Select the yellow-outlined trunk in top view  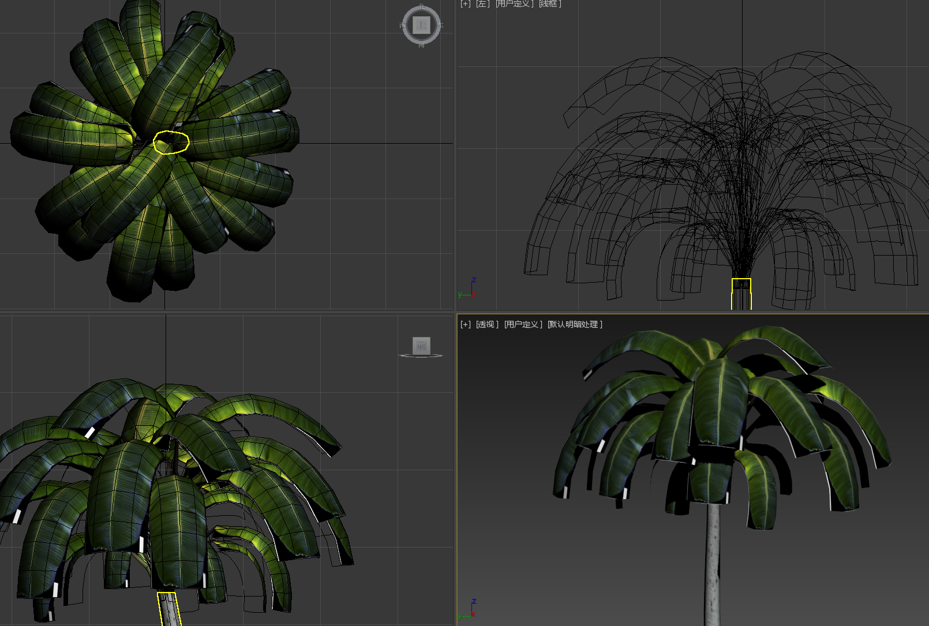click(171, 143)
